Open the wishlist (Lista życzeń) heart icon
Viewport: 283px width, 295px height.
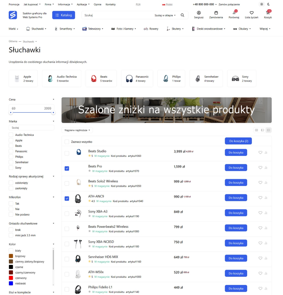251,13
